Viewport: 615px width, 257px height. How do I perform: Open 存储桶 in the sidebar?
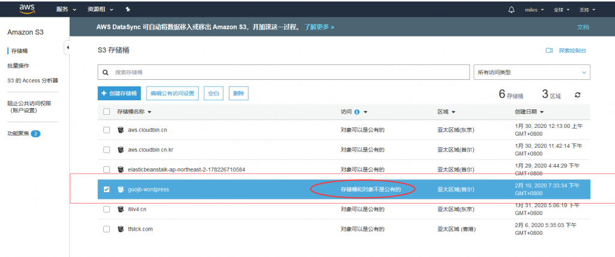pyautogui.click(x=20, y=51)
